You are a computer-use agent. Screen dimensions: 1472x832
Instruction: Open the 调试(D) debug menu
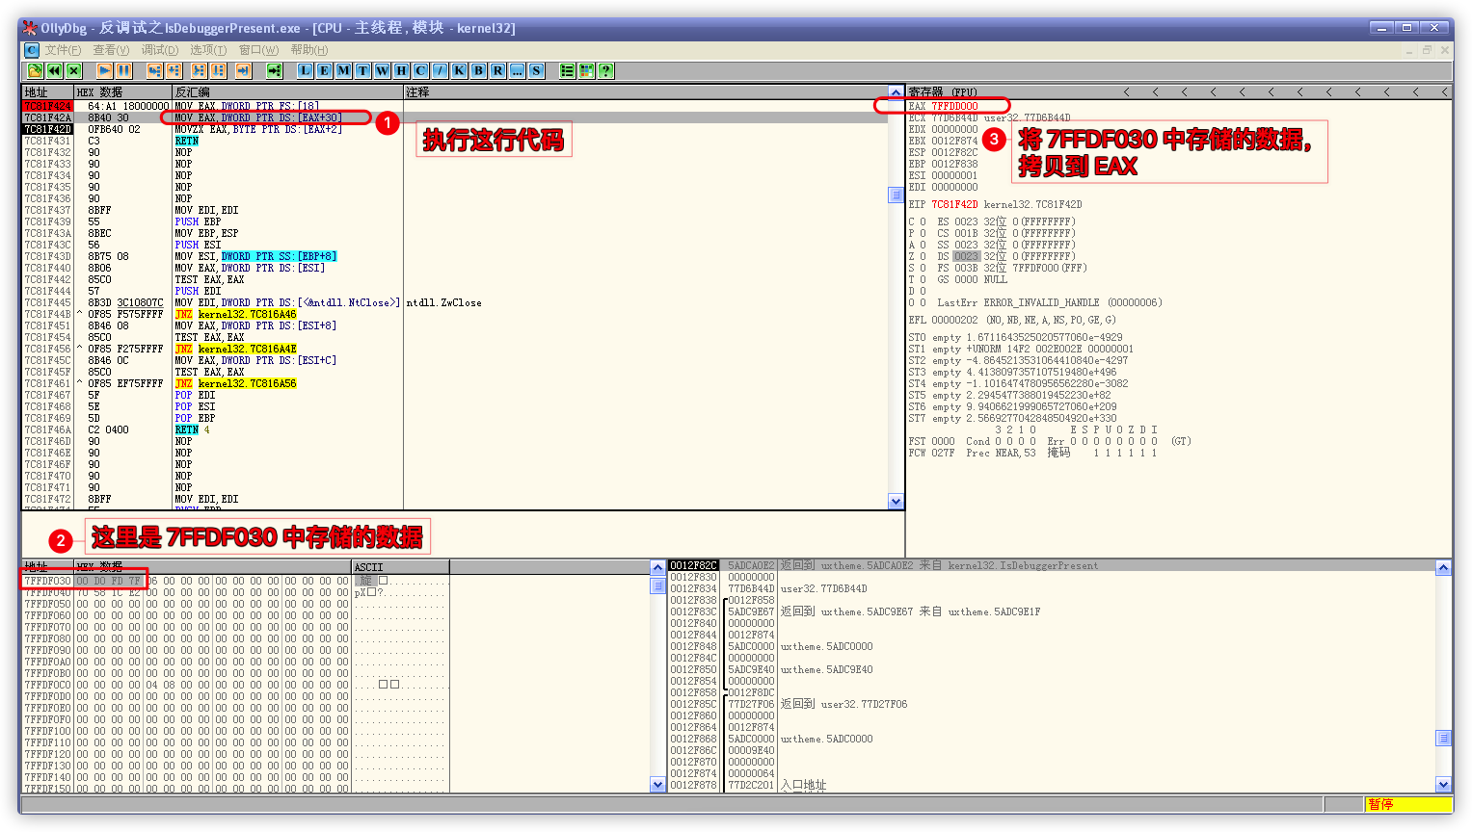(x=160, y=50)
